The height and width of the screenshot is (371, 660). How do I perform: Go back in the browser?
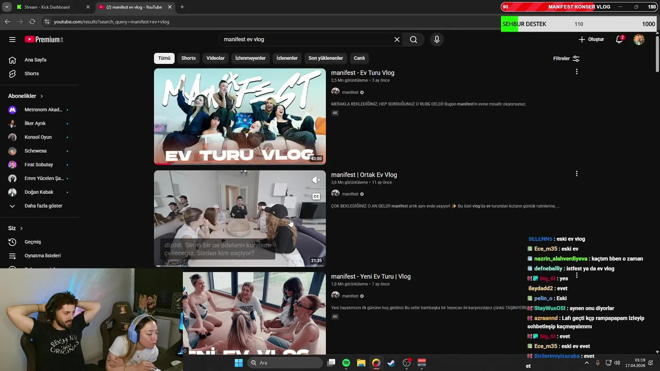pyautogui.click(x=7, y=22)
